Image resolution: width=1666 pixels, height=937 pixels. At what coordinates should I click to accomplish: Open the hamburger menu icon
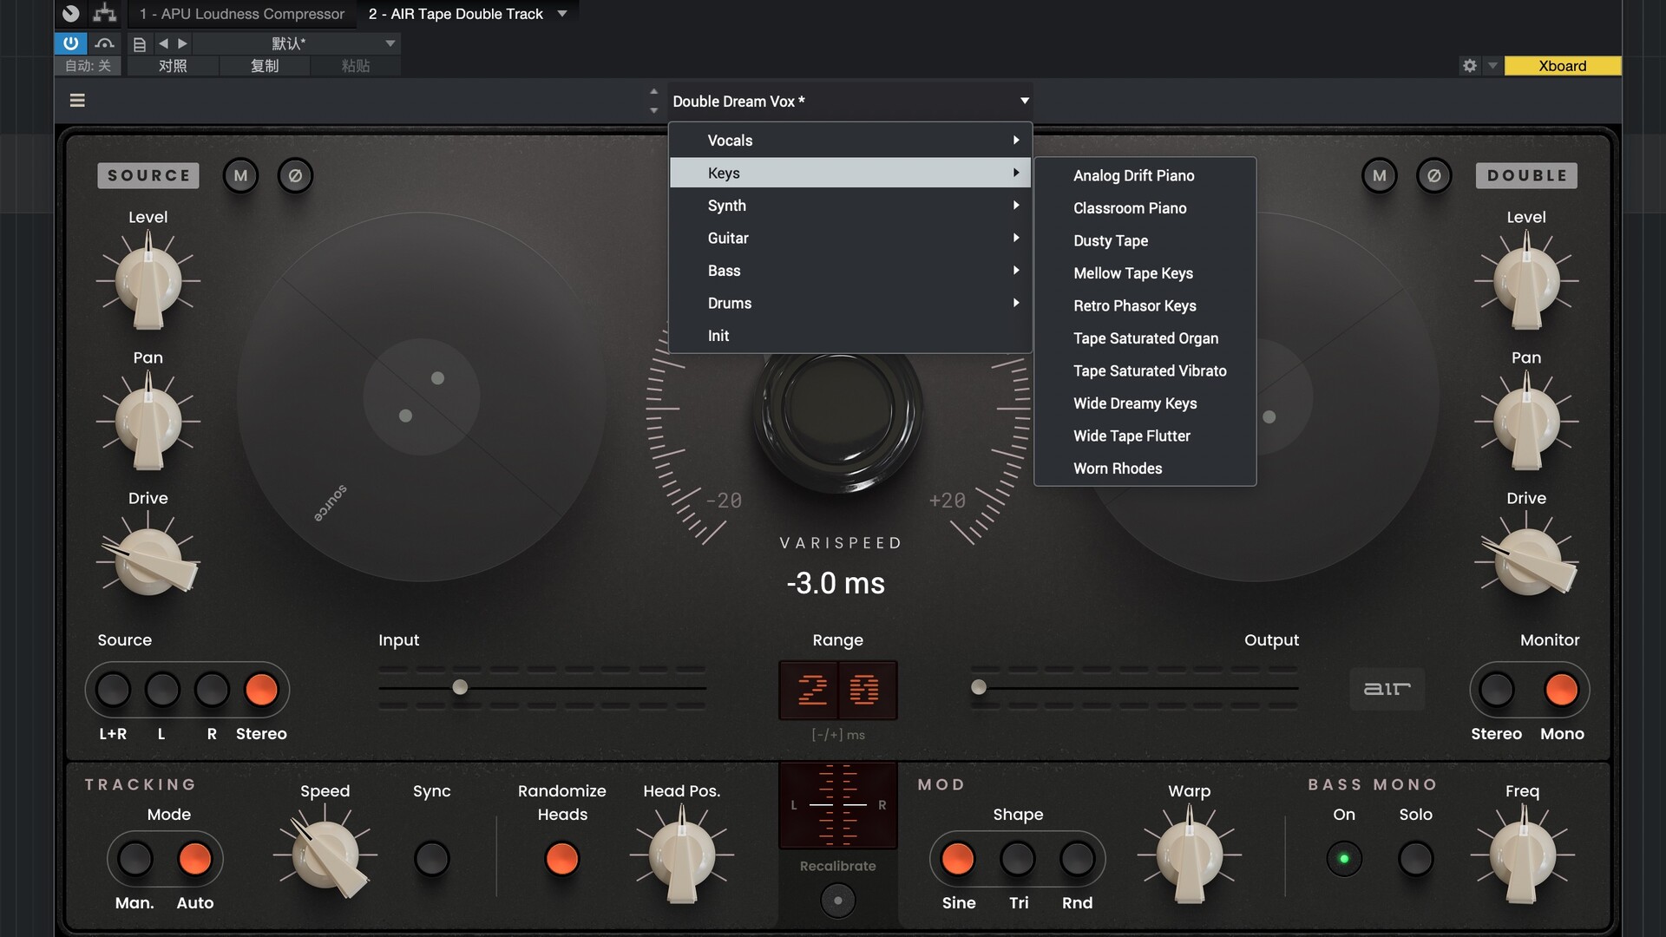pyautogui.click(x=77, y=101)
